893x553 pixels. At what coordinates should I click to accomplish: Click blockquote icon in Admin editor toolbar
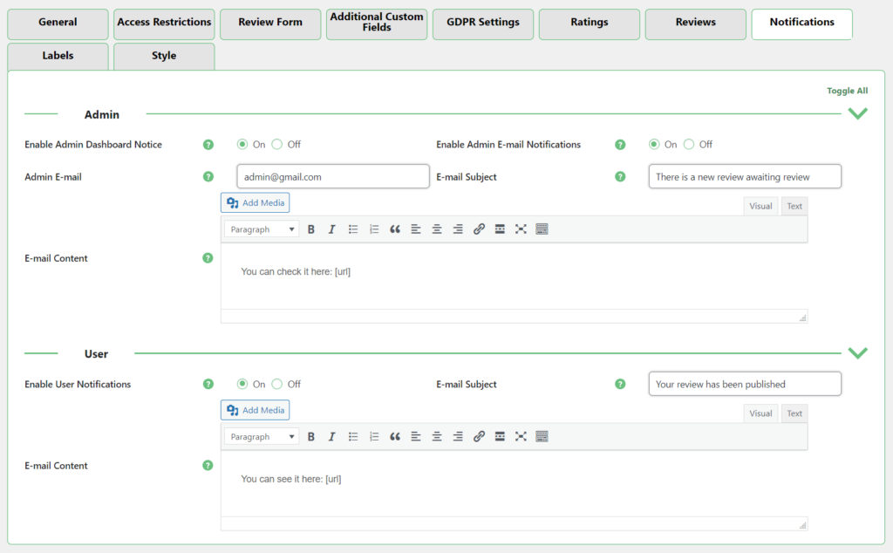click(x=395, y=229)
